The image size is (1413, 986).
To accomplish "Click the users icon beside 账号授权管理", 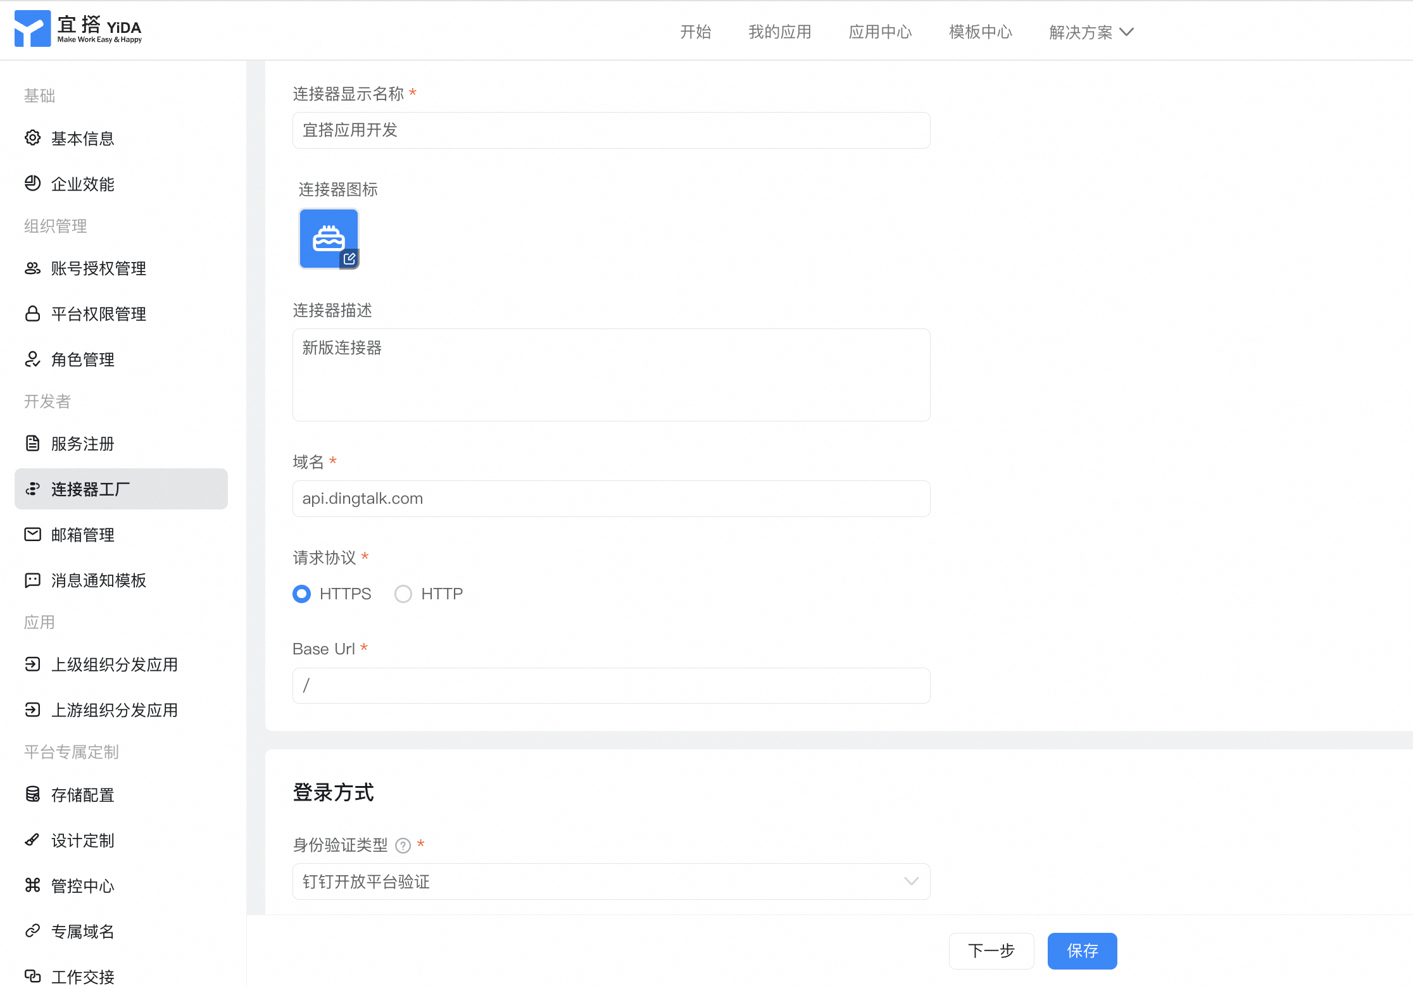I will pyautogui.click(x=32, y=268).
